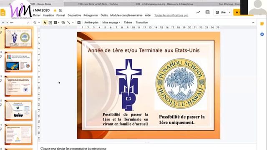Open the Mise en page dropdown
Viewport: 267px width, 150px height.
coord(111,22)
